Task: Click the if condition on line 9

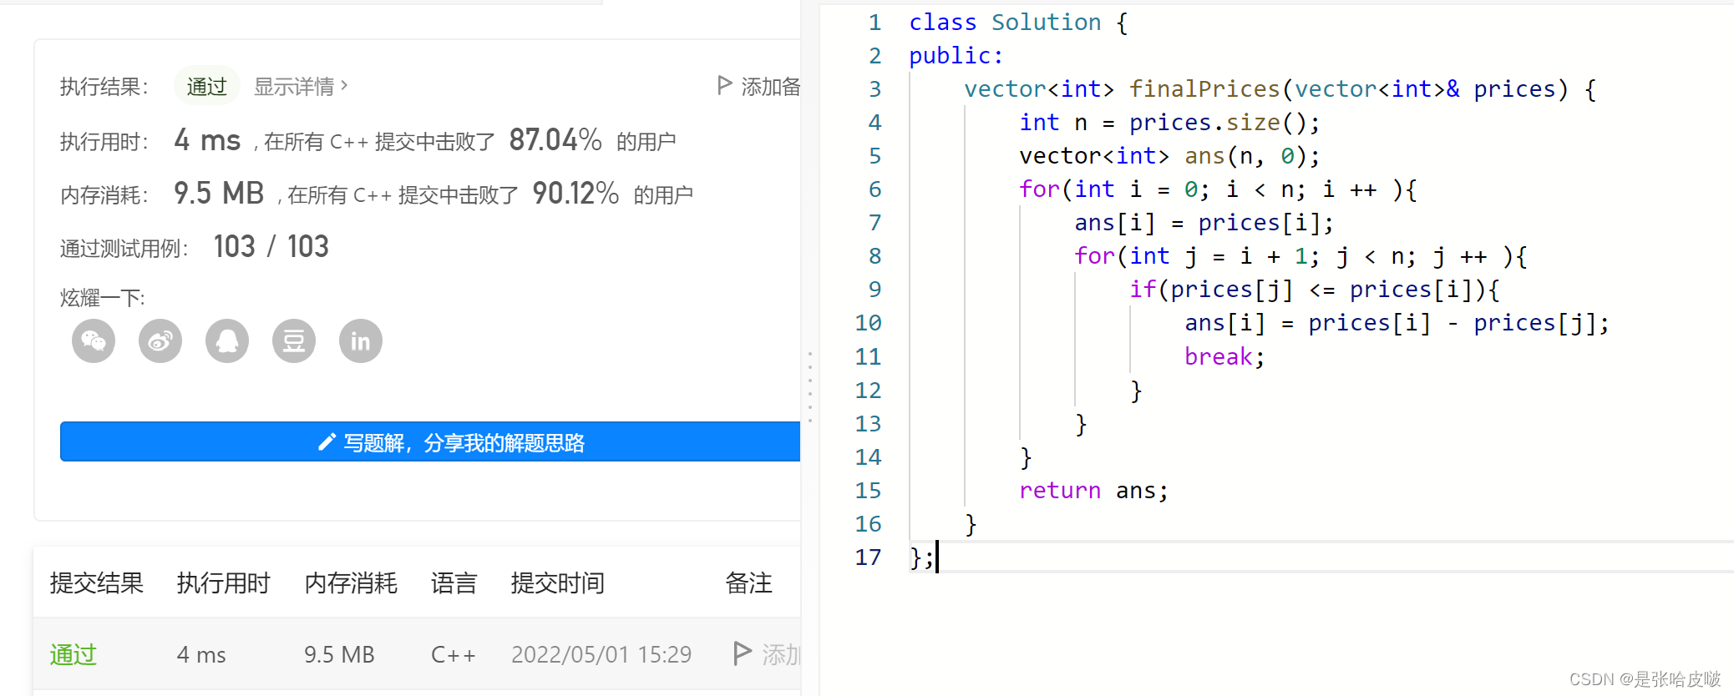Action: point(1315,290)
